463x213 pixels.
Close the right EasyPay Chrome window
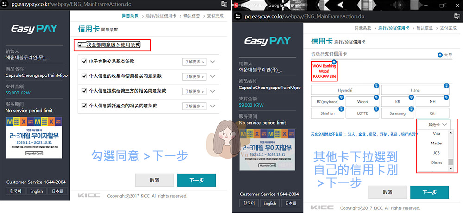(x=456, y=5)
